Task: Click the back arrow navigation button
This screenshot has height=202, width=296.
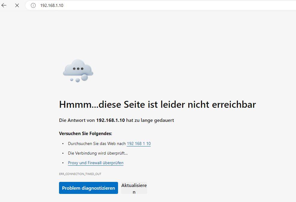Action: 4,5
